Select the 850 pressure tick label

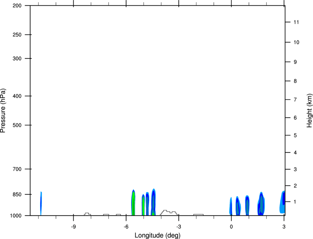(x=17, y=195)
